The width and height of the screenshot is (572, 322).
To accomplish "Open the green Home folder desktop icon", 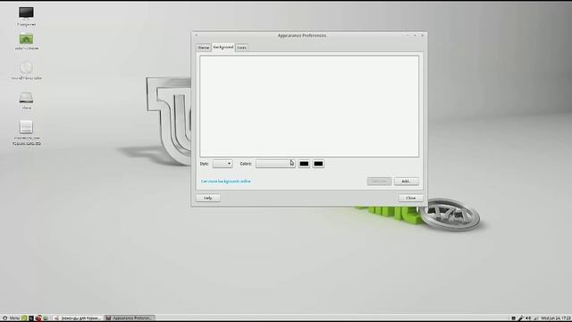I will 26,38.
